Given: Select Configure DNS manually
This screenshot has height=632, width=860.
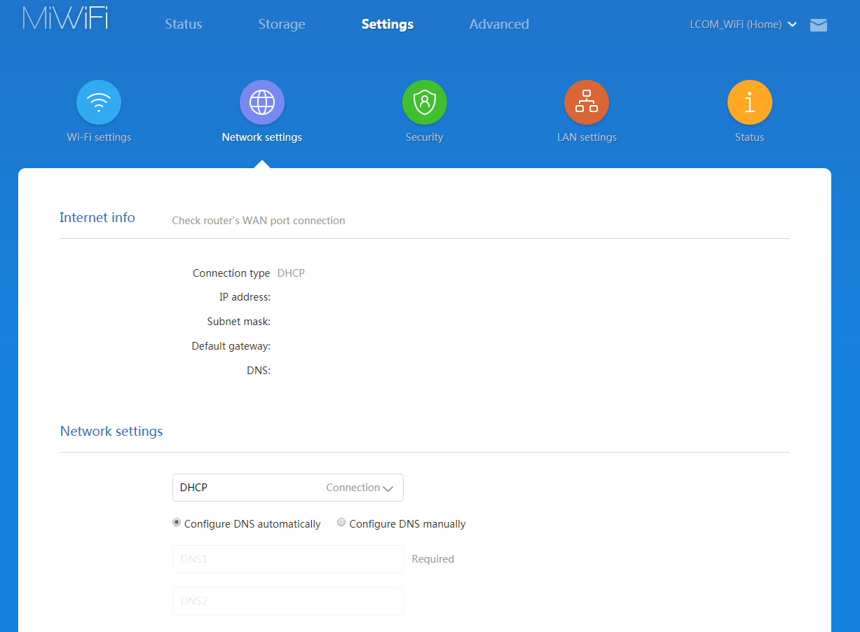Looking at the screenshot, I should click(341, 523).
